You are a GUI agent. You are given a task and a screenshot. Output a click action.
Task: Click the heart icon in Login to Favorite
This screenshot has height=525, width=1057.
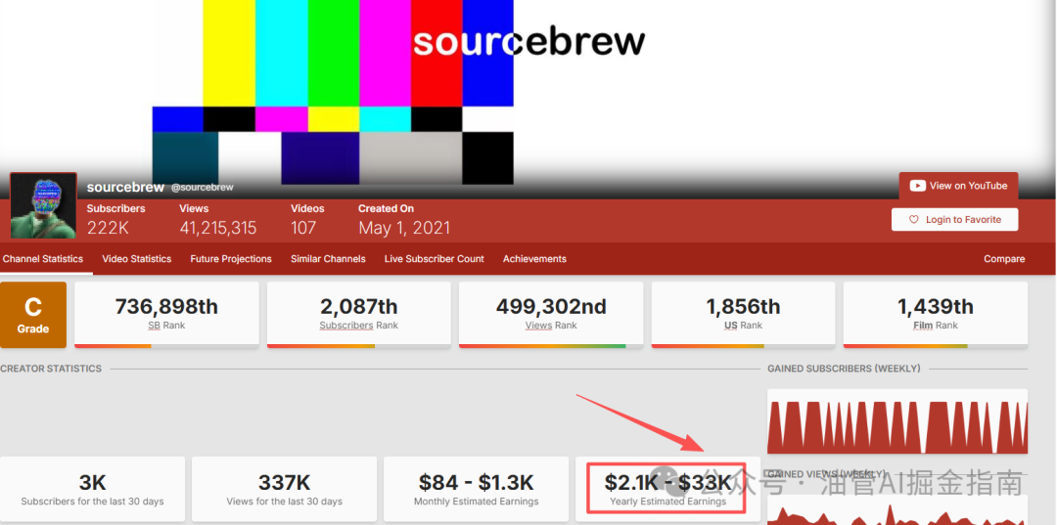coord(914,219)
